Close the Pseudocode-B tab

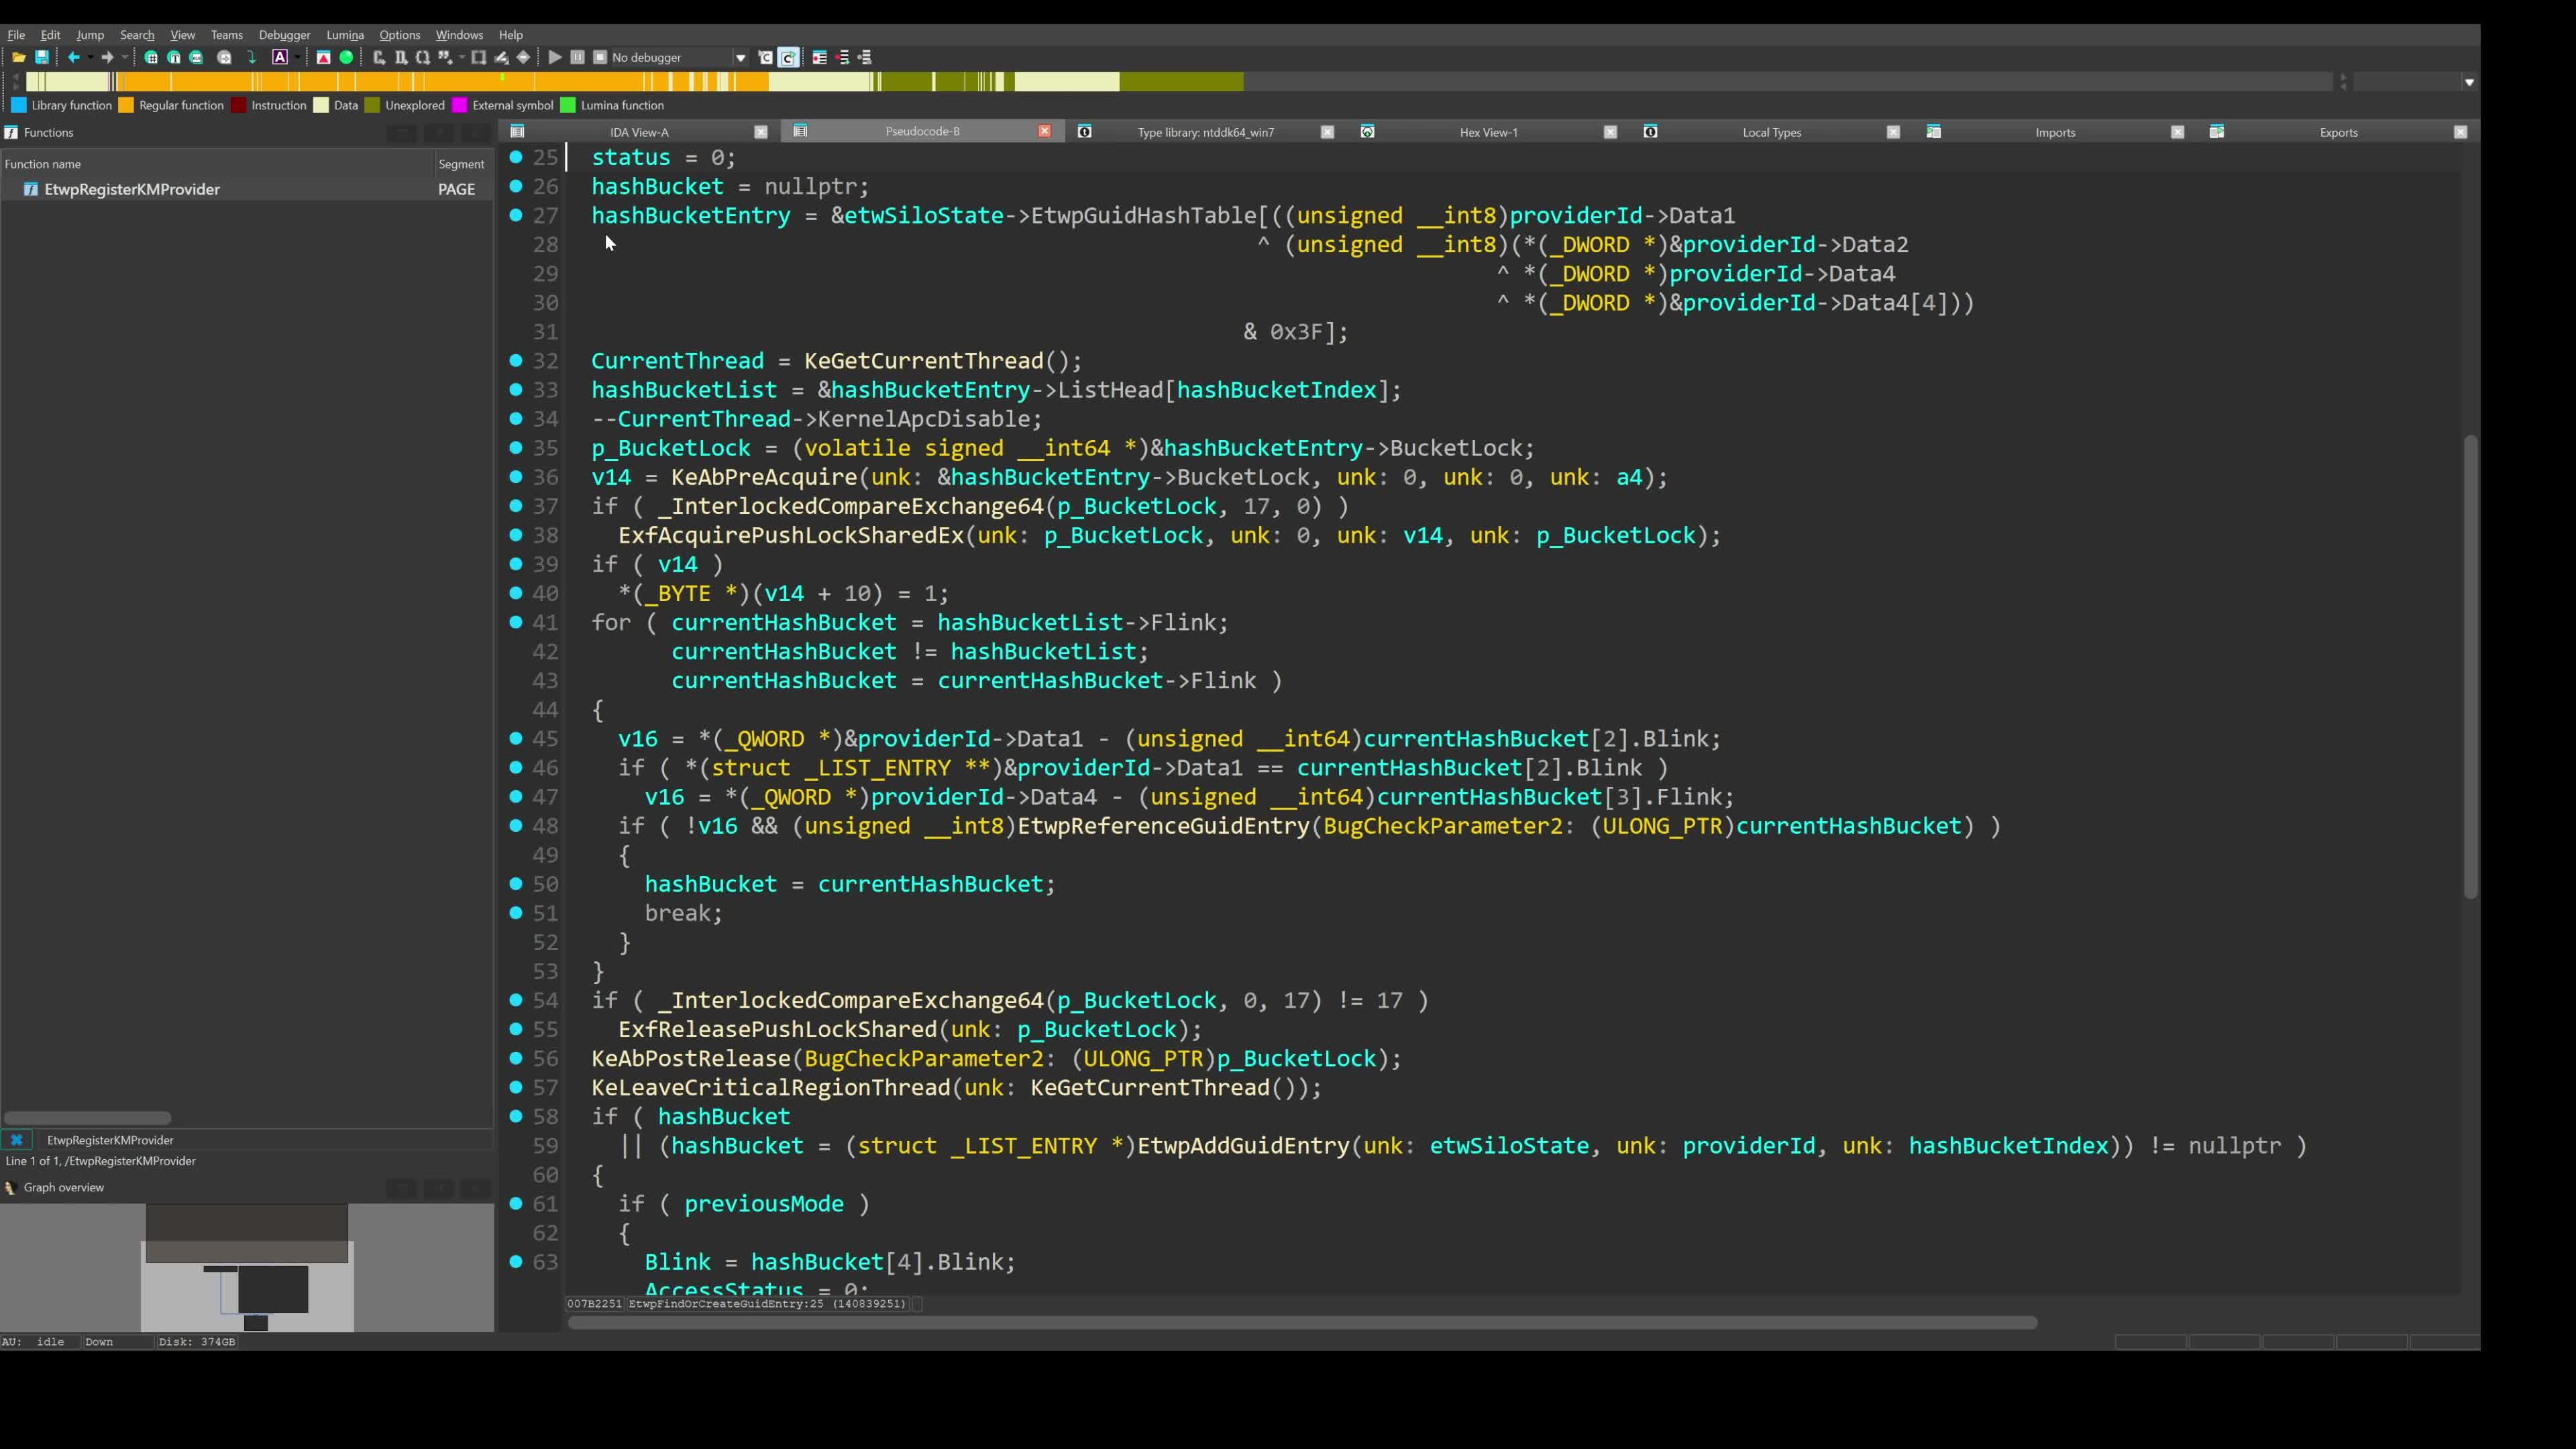(1044, 132)
